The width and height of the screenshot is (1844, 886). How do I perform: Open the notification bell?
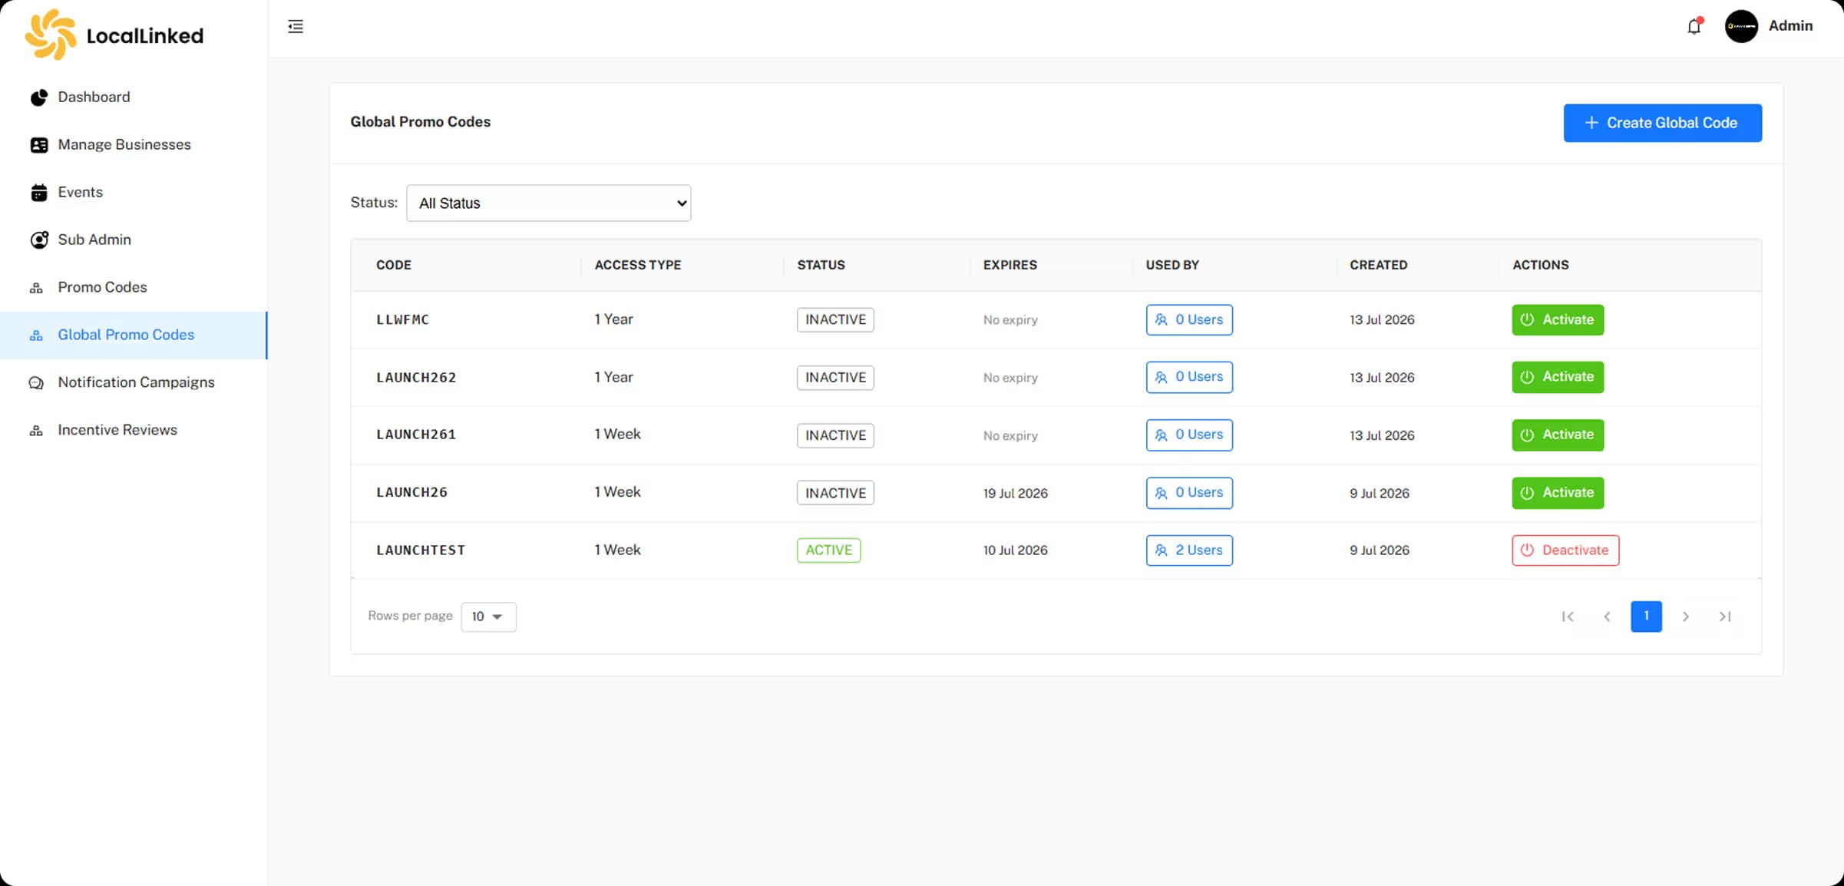point(1694,26)
